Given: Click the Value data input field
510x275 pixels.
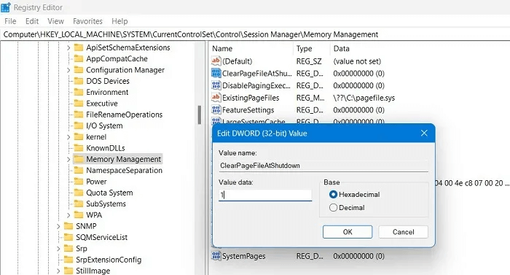Looking at the screenshot, I should (x=265, y=195).
